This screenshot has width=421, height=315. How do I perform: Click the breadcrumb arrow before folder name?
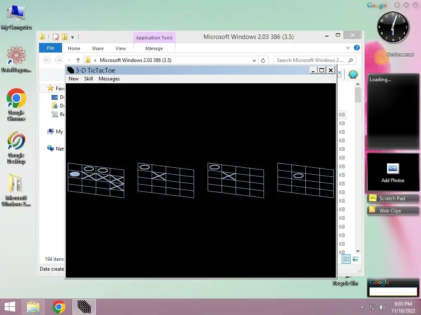[x=95, y=60]
